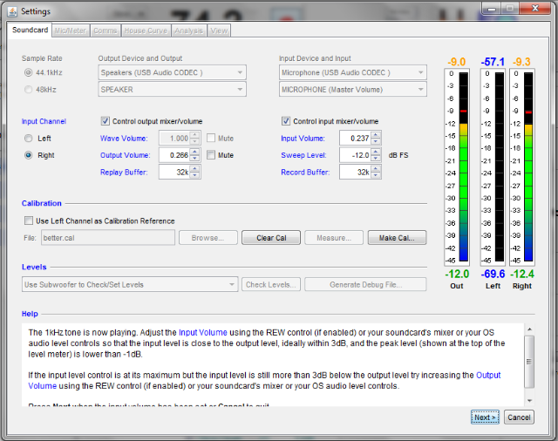
Task: Cancel the level check
Action: click(x=519, y=417)
